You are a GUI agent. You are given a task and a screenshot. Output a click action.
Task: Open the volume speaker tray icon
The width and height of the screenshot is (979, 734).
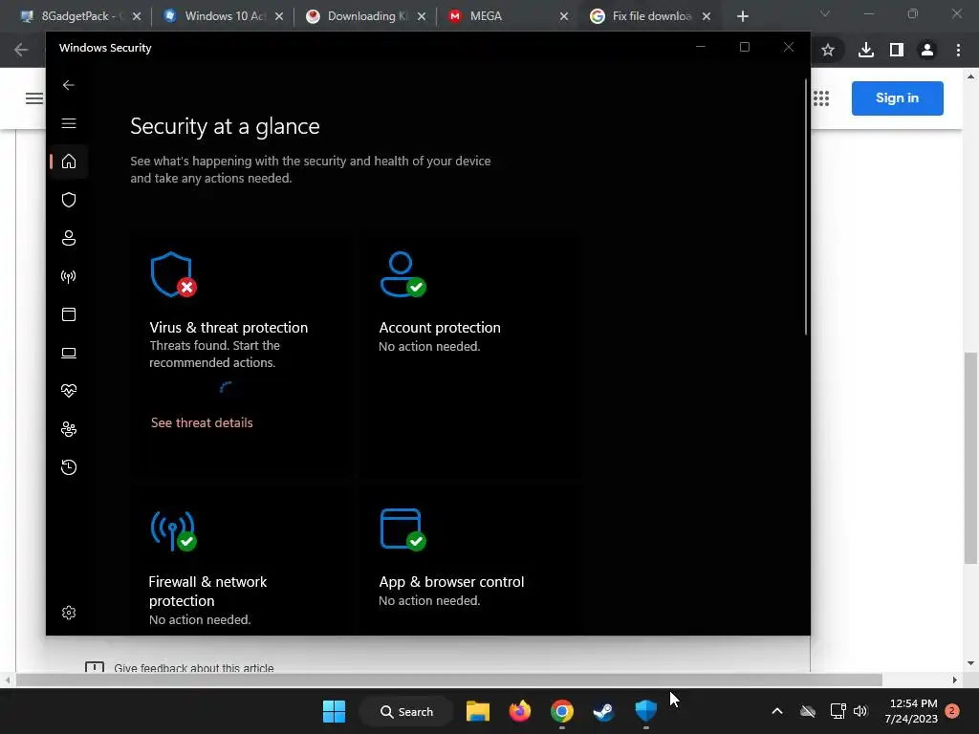860,711
